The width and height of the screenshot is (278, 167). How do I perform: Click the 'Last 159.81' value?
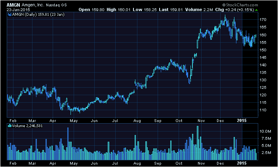click(171, 10)
